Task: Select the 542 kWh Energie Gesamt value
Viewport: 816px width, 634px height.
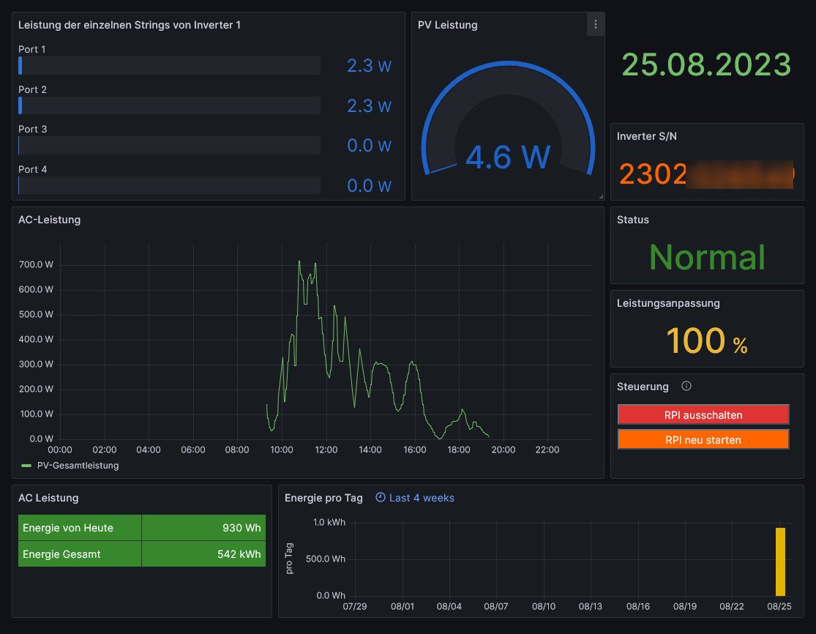Action: pyautogui.click(x=239, y=554)
